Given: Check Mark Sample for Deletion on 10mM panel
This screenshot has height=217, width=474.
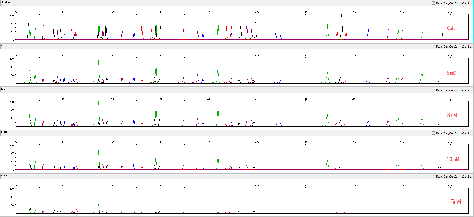Looking at the screenshot, I should (434, 133).
